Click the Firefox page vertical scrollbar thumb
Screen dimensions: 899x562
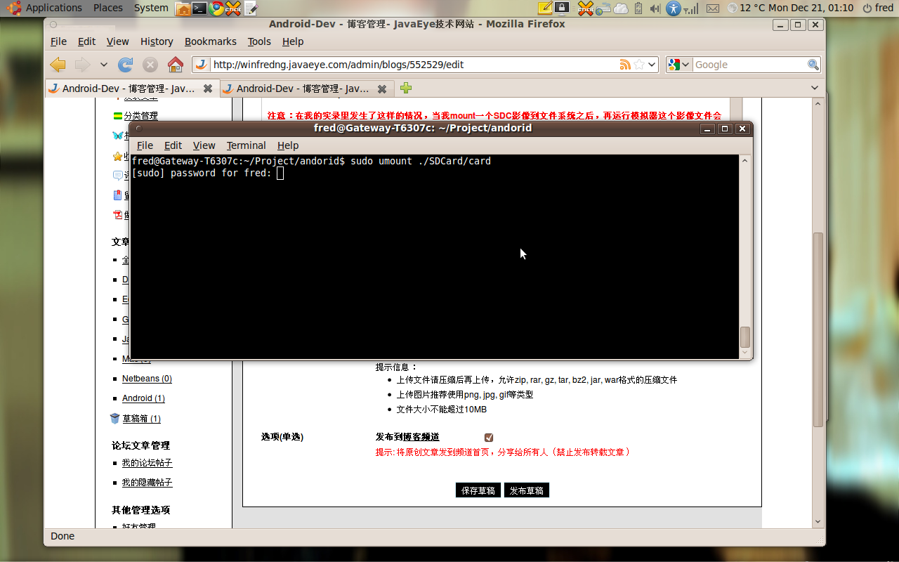point(818,329)
